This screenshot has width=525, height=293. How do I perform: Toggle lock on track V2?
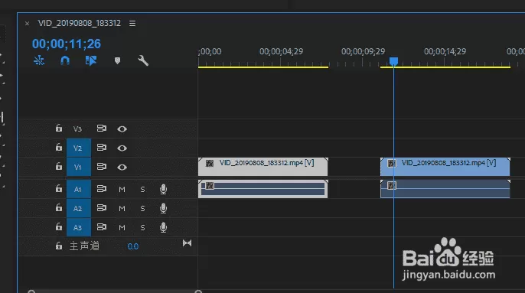[59, 148]
